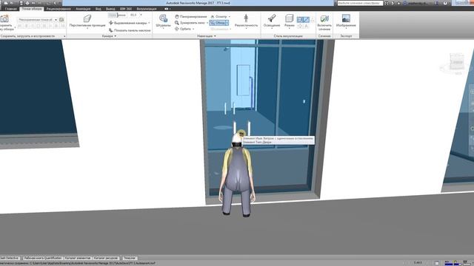474x266 pixels.
Task: Click the Перспективная проекция cube icon
Action: pos(87,18)
